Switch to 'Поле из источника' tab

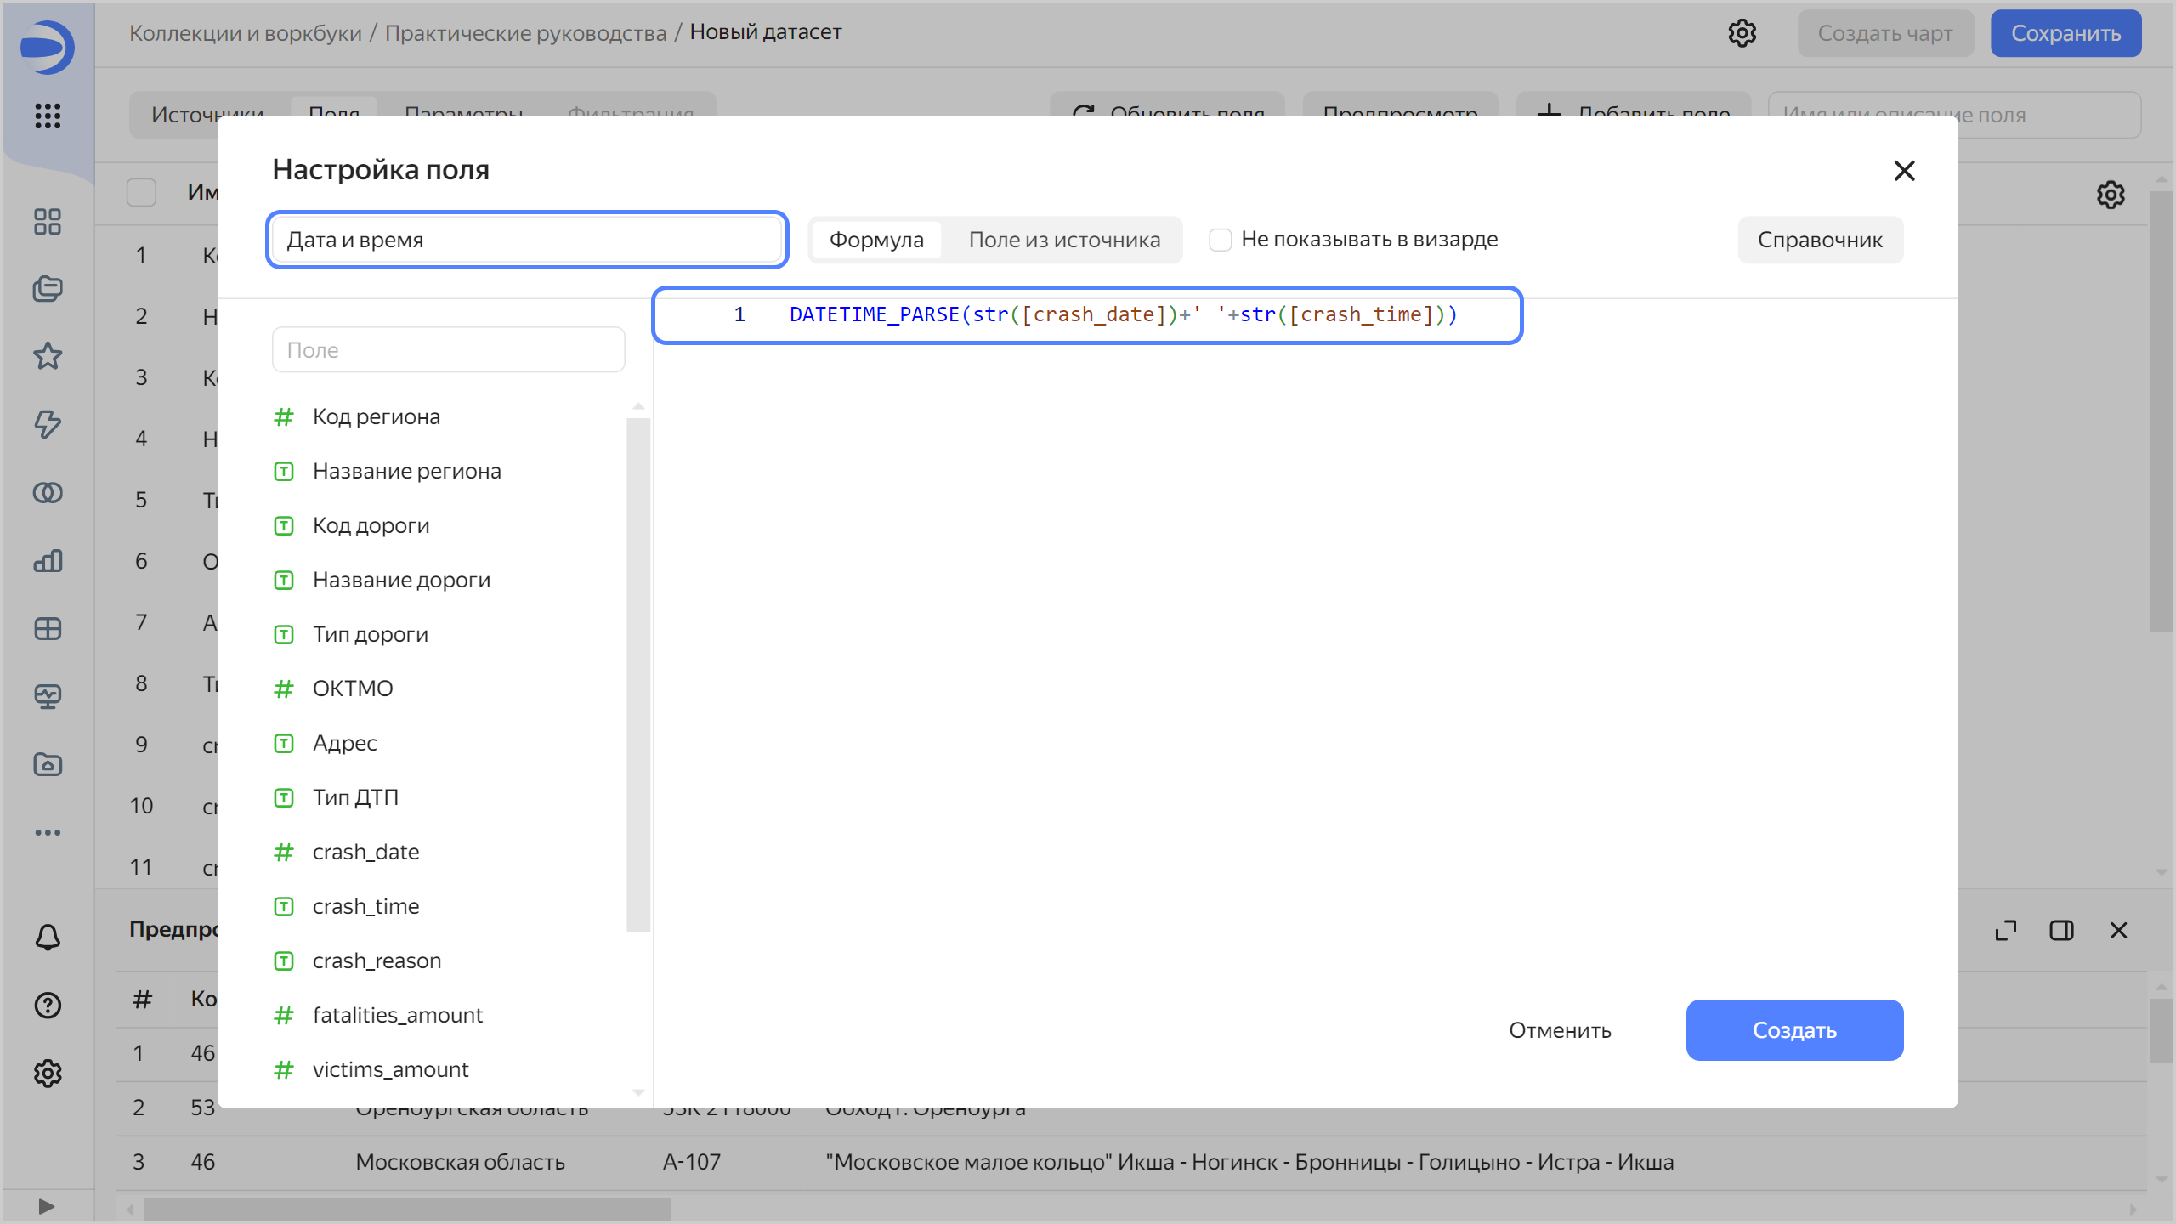(1064, 240)
